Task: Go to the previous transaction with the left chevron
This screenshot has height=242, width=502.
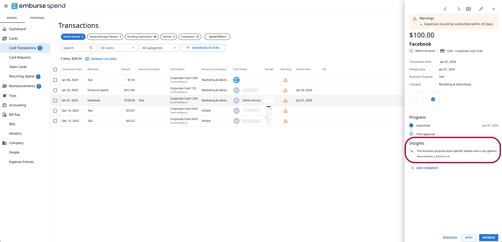Action: tap(445, 9)
